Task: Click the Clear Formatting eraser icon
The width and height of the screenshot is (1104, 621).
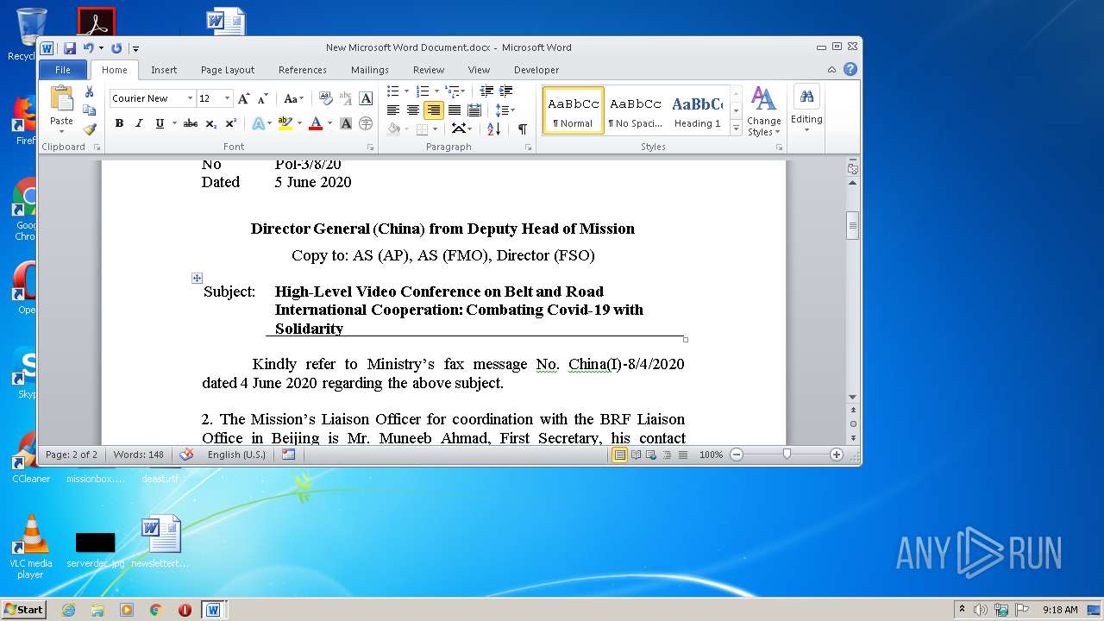Action: point(325,98)
